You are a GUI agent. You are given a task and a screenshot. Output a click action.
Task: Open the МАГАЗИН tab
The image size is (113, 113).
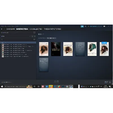11,29
